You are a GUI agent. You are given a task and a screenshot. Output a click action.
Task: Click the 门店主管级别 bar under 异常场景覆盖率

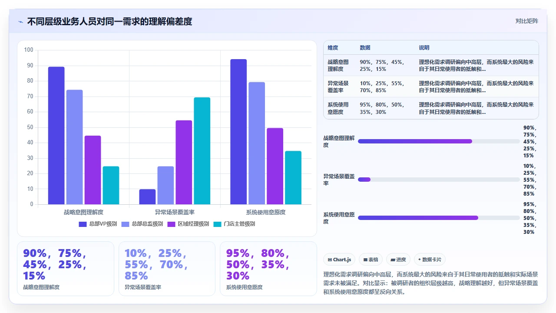pos(202,151)
